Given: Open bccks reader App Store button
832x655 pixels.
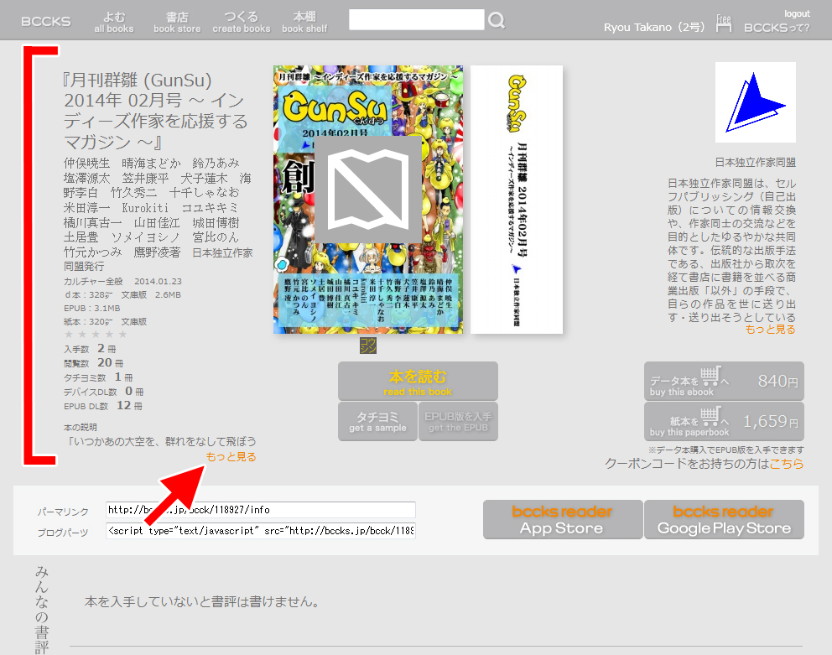Looking at the screenshot, I should [x=563, y=520].
